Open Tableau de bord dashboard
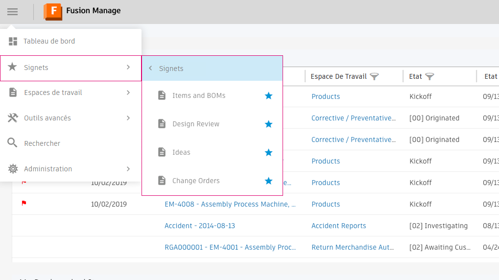The width and height of the screenshot is (499, 280). click(49, 42)
